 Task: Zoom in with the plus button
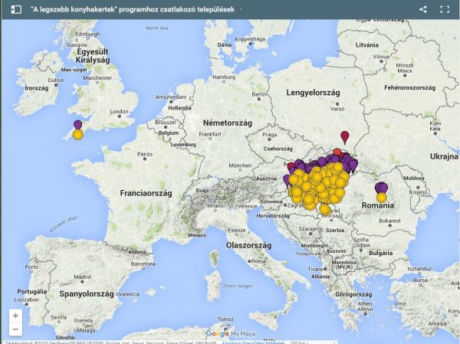coord(16,315)
